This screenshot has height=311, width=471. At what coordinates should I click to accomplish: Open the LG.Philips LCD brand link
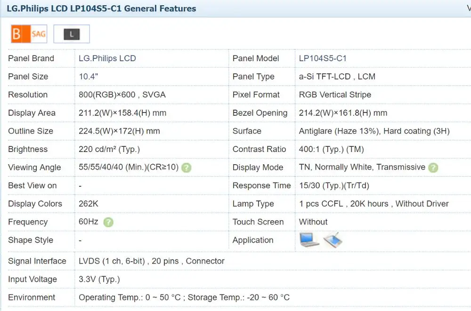[107, 58]
